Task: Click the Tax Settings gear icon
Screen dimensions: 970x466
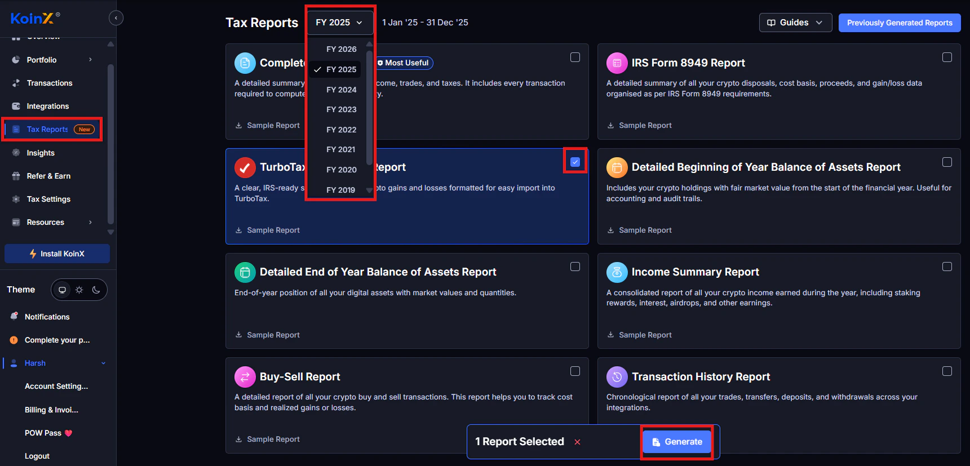Action: pyautogui.click(x=16, y=199)
